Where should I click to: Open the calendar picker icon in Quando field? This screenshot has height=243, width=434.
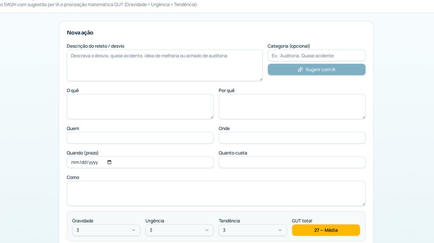tap(109, 162)
